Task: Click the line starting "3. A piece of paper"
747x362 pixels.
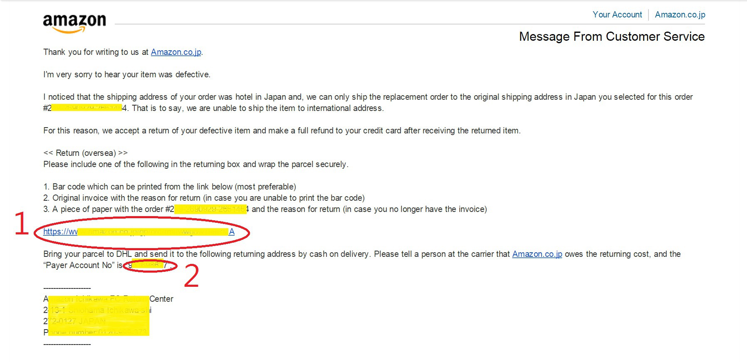Action: (x=265, y=209)
